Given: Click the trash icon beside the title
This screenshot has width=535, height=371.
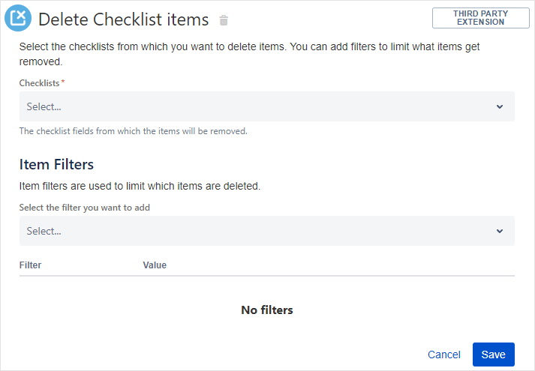Looking at the screenshot, I should pyautogui.click(x=224, y=20).
